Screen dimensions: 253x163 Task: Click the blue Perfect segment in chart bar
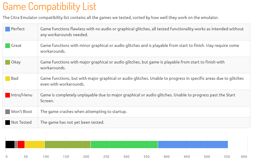coord(193,144)
